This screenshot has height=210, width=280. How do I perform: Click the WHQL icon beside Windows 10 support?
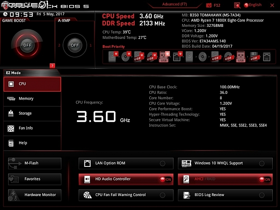click(186, 163)
